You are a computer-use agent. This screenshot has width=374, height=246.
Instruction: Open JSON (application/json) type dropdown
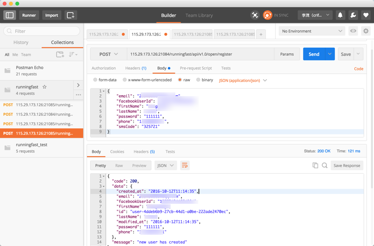click(x=243, y=80)
